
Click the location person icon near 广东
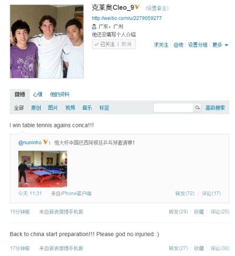pos(94,27)
